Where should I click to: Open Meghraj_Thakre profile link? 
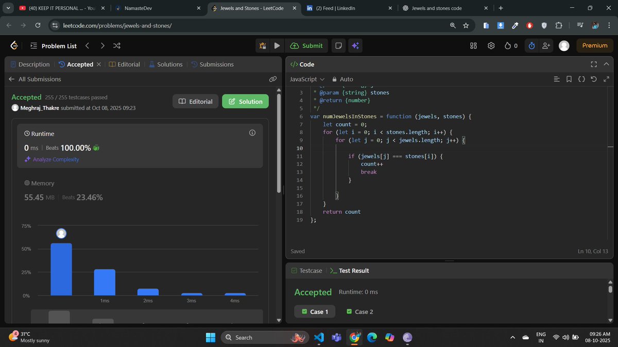(39, 108)
